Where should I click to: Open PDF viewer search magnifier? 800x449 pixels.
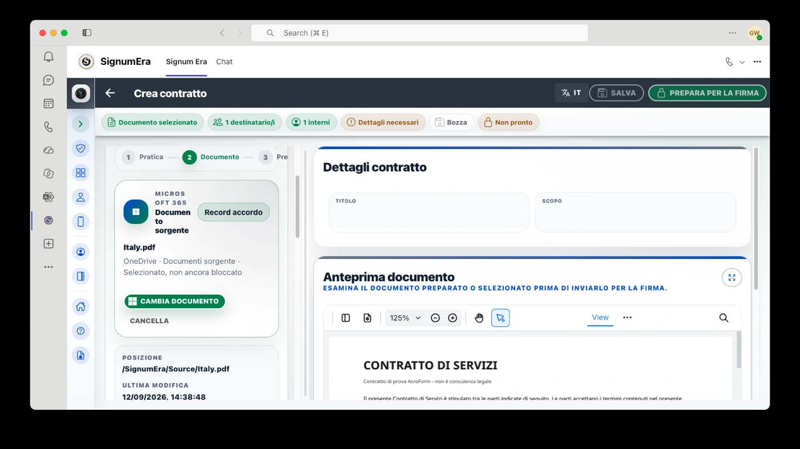pyautogui.click(x=724, y=318)
